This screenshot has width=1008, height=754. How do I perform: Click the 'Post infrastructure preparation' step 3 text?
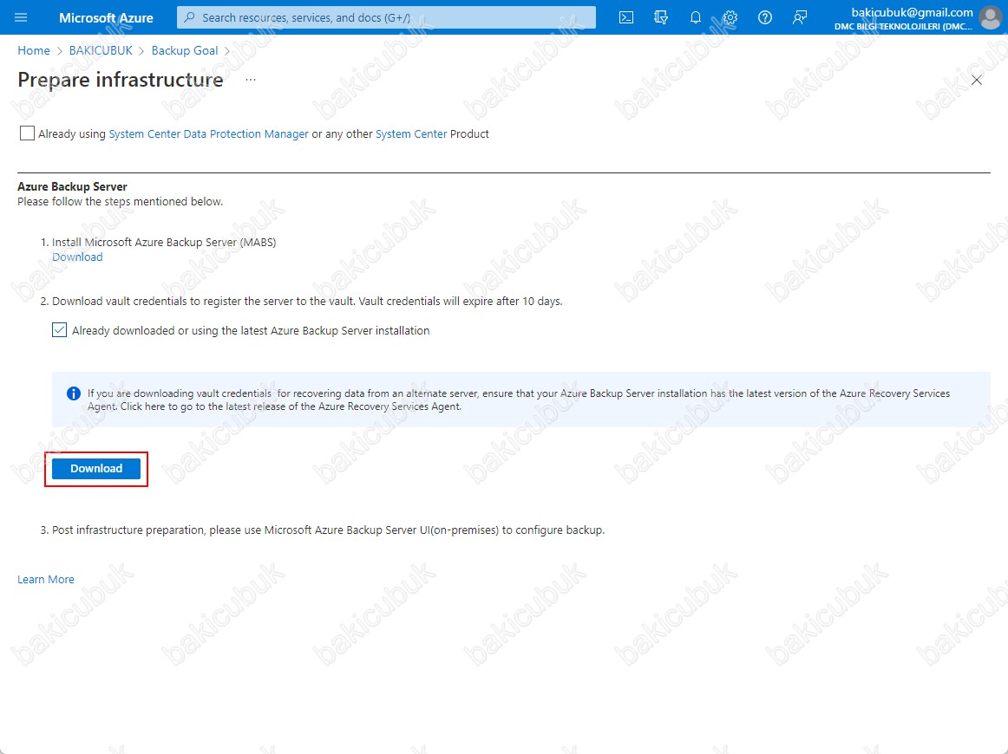(x=329, y=530)
